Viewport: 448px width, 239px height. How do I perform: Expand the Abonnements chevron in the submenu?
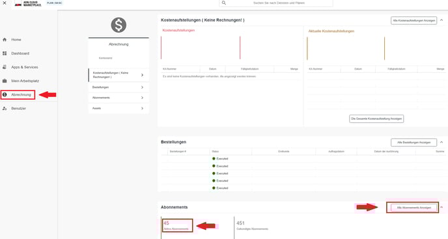tap(143, 98)
